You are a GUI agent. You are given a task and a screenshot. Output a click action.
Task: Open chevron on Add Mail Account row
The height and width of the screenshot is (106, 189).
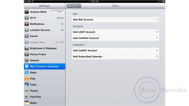[x=157, y=19]
